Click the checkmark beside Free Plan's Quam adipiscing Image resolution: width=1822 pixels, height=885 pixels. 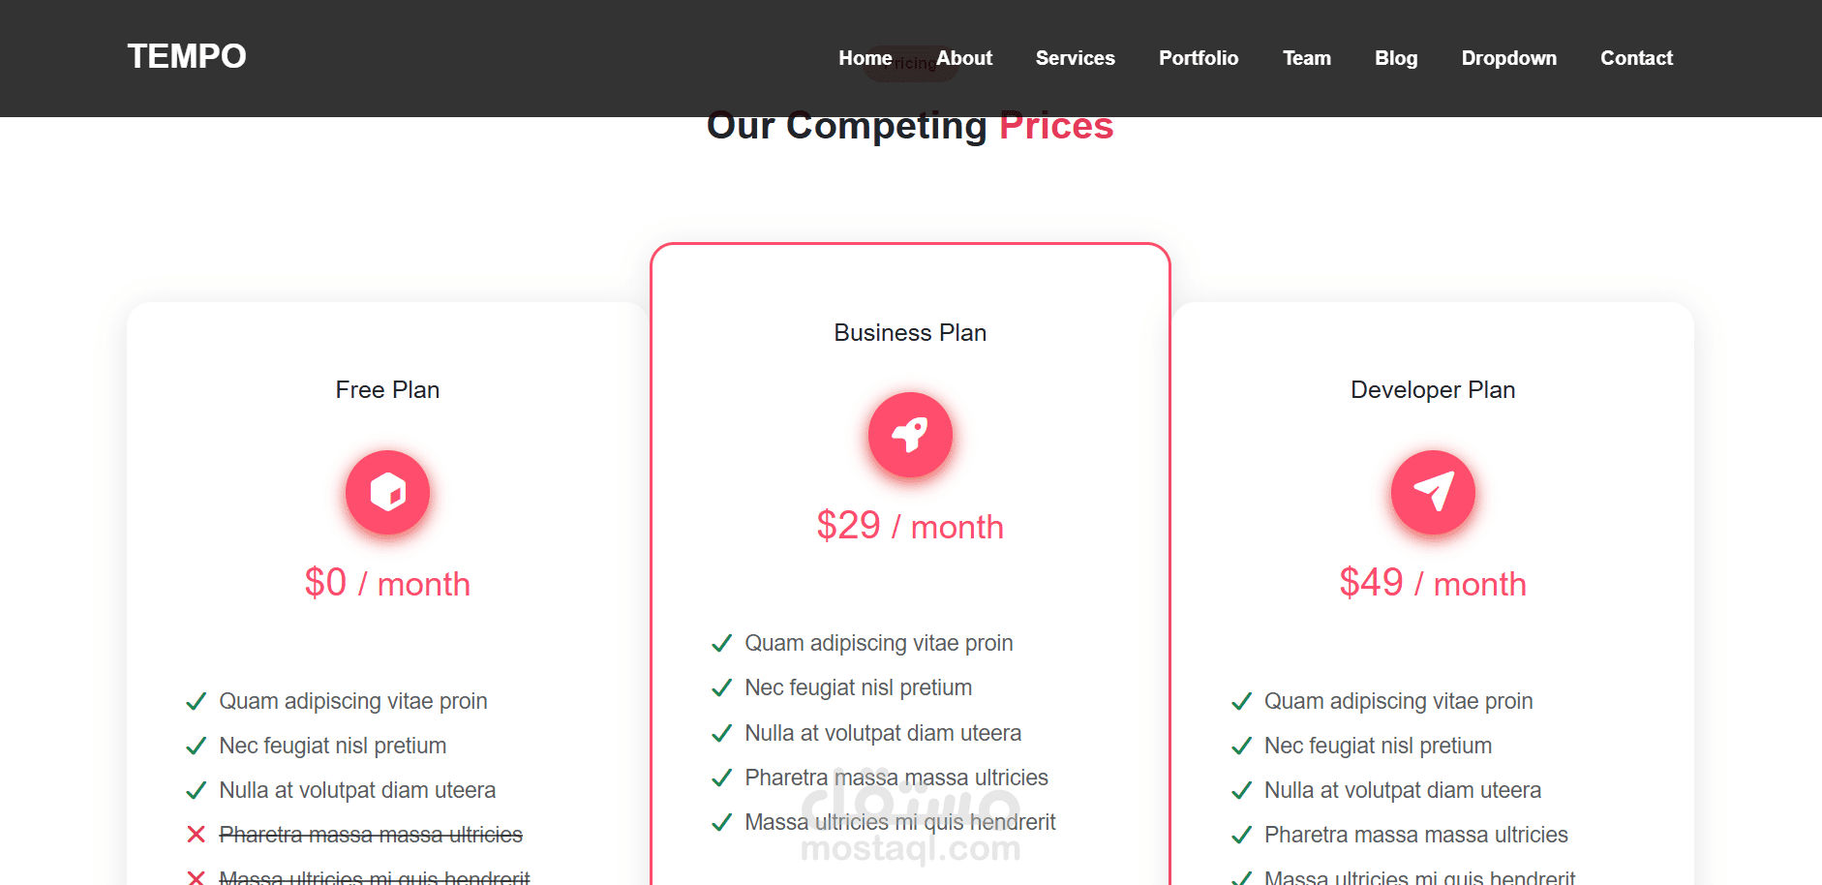pyautogui.click(x=196, y=701)
